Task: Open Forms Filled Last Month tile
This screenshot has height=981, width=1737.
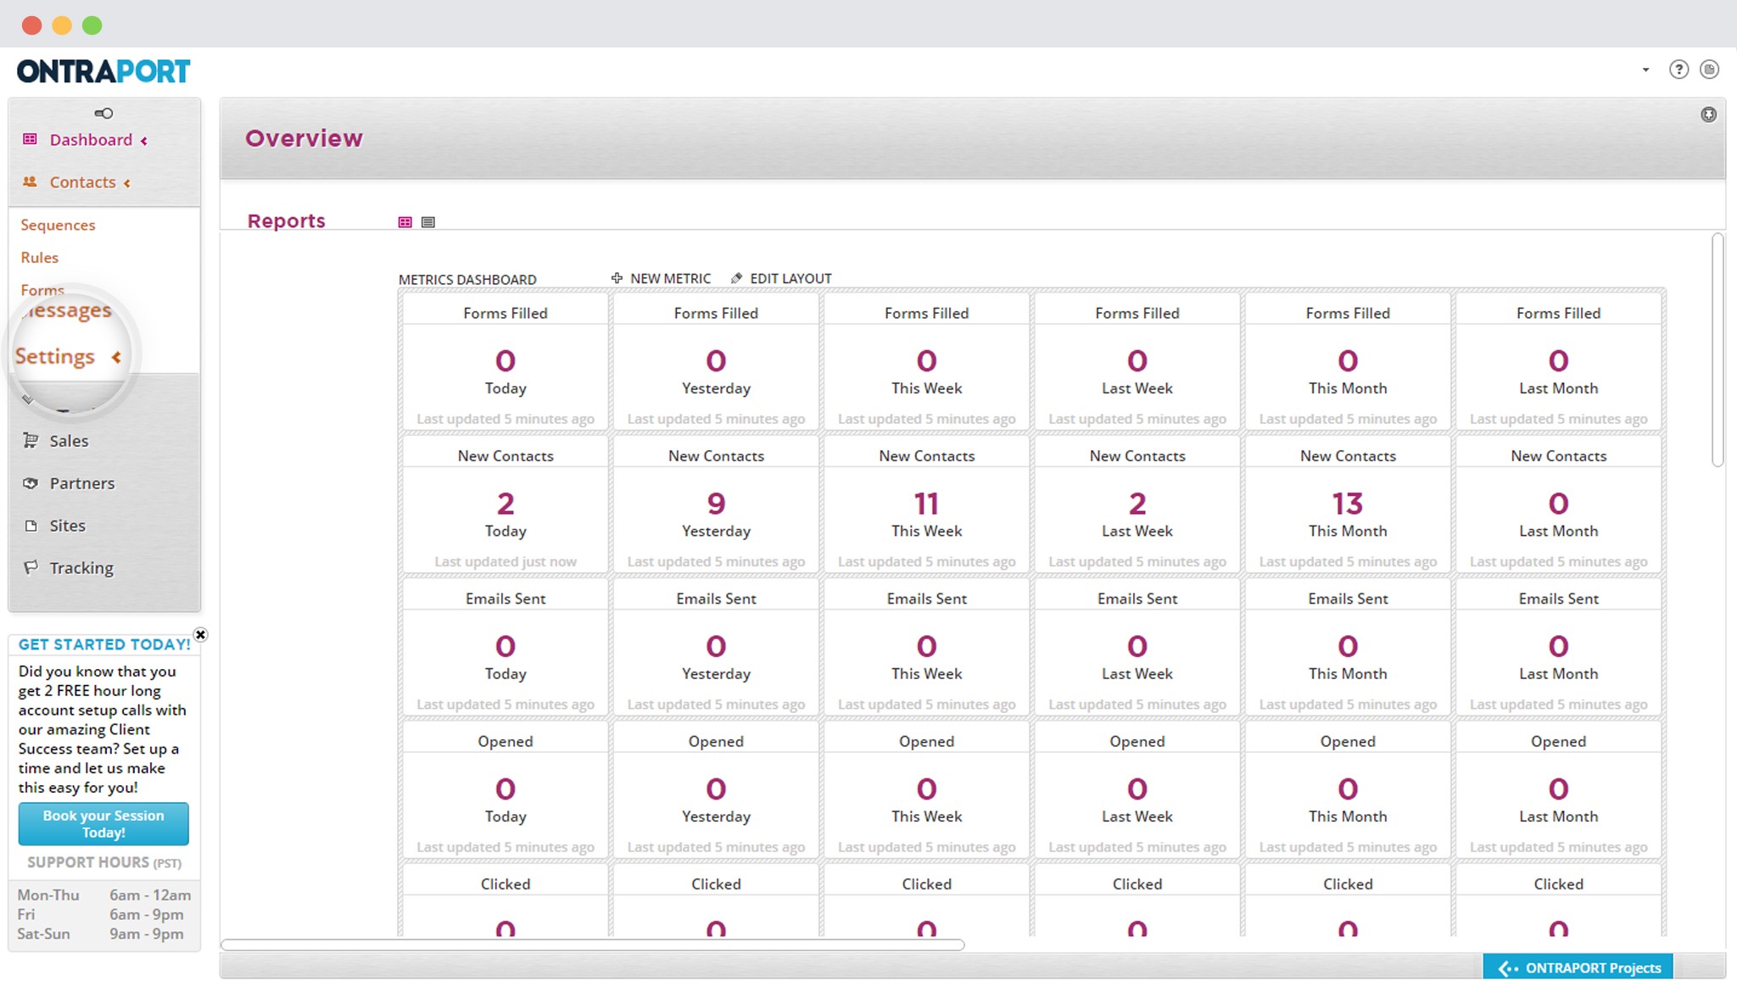Action: click(x=1558, y=362)
